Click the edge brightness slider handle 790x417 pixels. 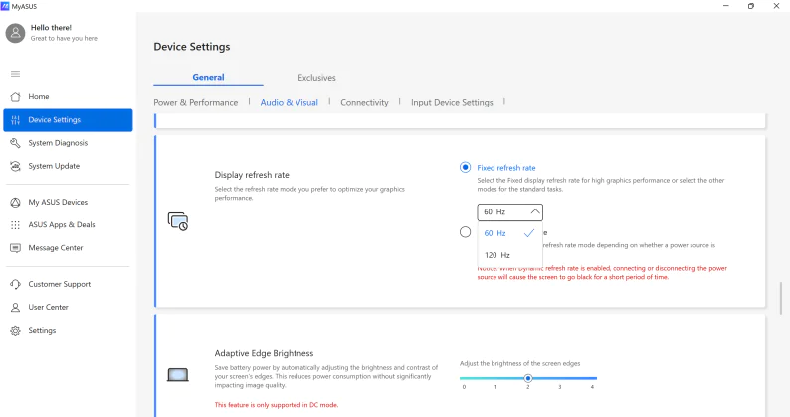pyautogui.click(x=528, y=378)
